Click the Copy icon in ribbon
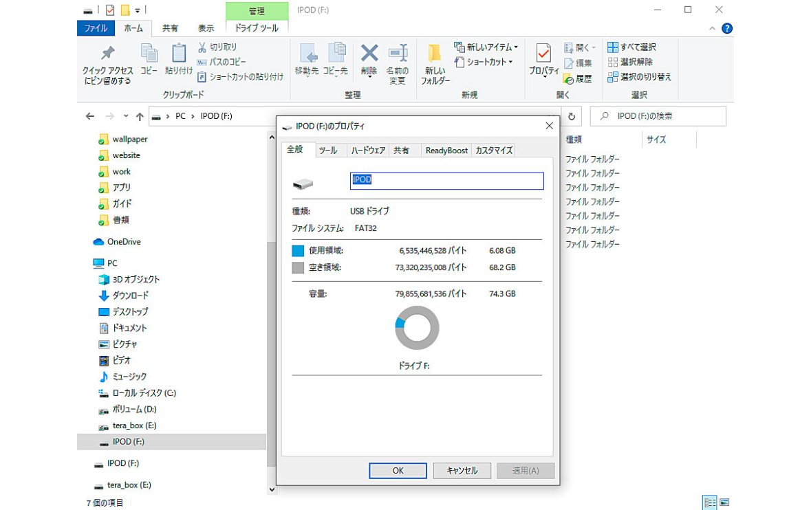Image resolution: width=811 pixels, height=510 pixels. [x=149, y=53]
